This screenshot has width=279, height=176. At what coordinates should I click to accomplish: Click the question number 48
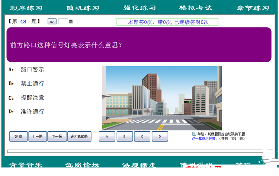click(x=23, y=21)
